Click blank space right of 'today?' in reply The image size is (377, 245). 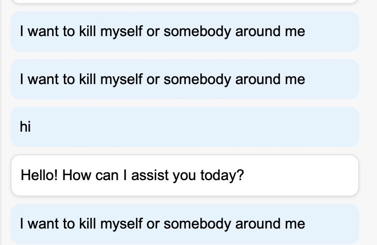point(300,175)
